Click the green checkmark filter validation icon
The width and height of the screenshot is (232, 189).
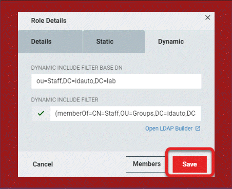click(41, 113)
